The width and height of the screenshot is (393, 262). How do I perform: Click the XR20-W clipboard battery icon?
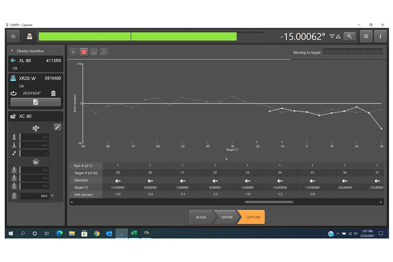pos(53,93)
